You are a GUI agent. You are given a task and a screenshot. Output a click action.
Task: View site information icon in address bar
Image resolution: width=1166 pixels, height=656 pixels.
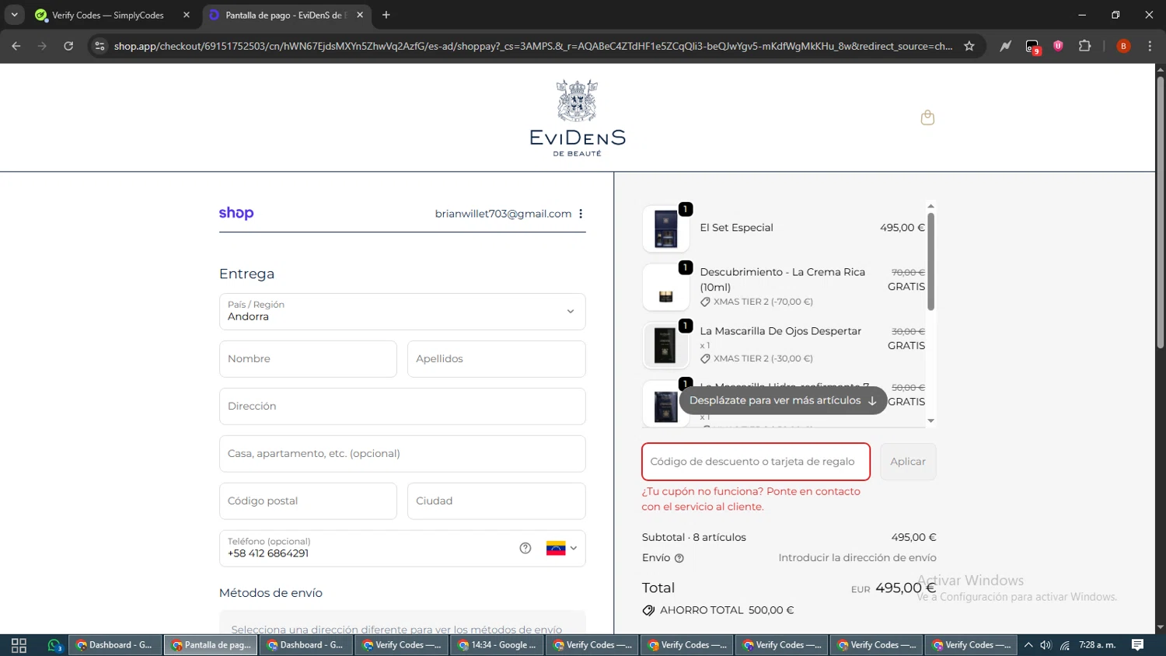99,46
